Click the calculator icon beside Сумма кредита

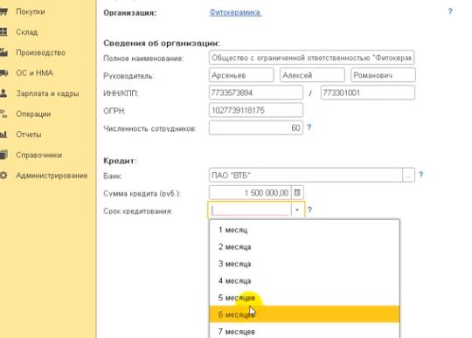tap(297, 192)
